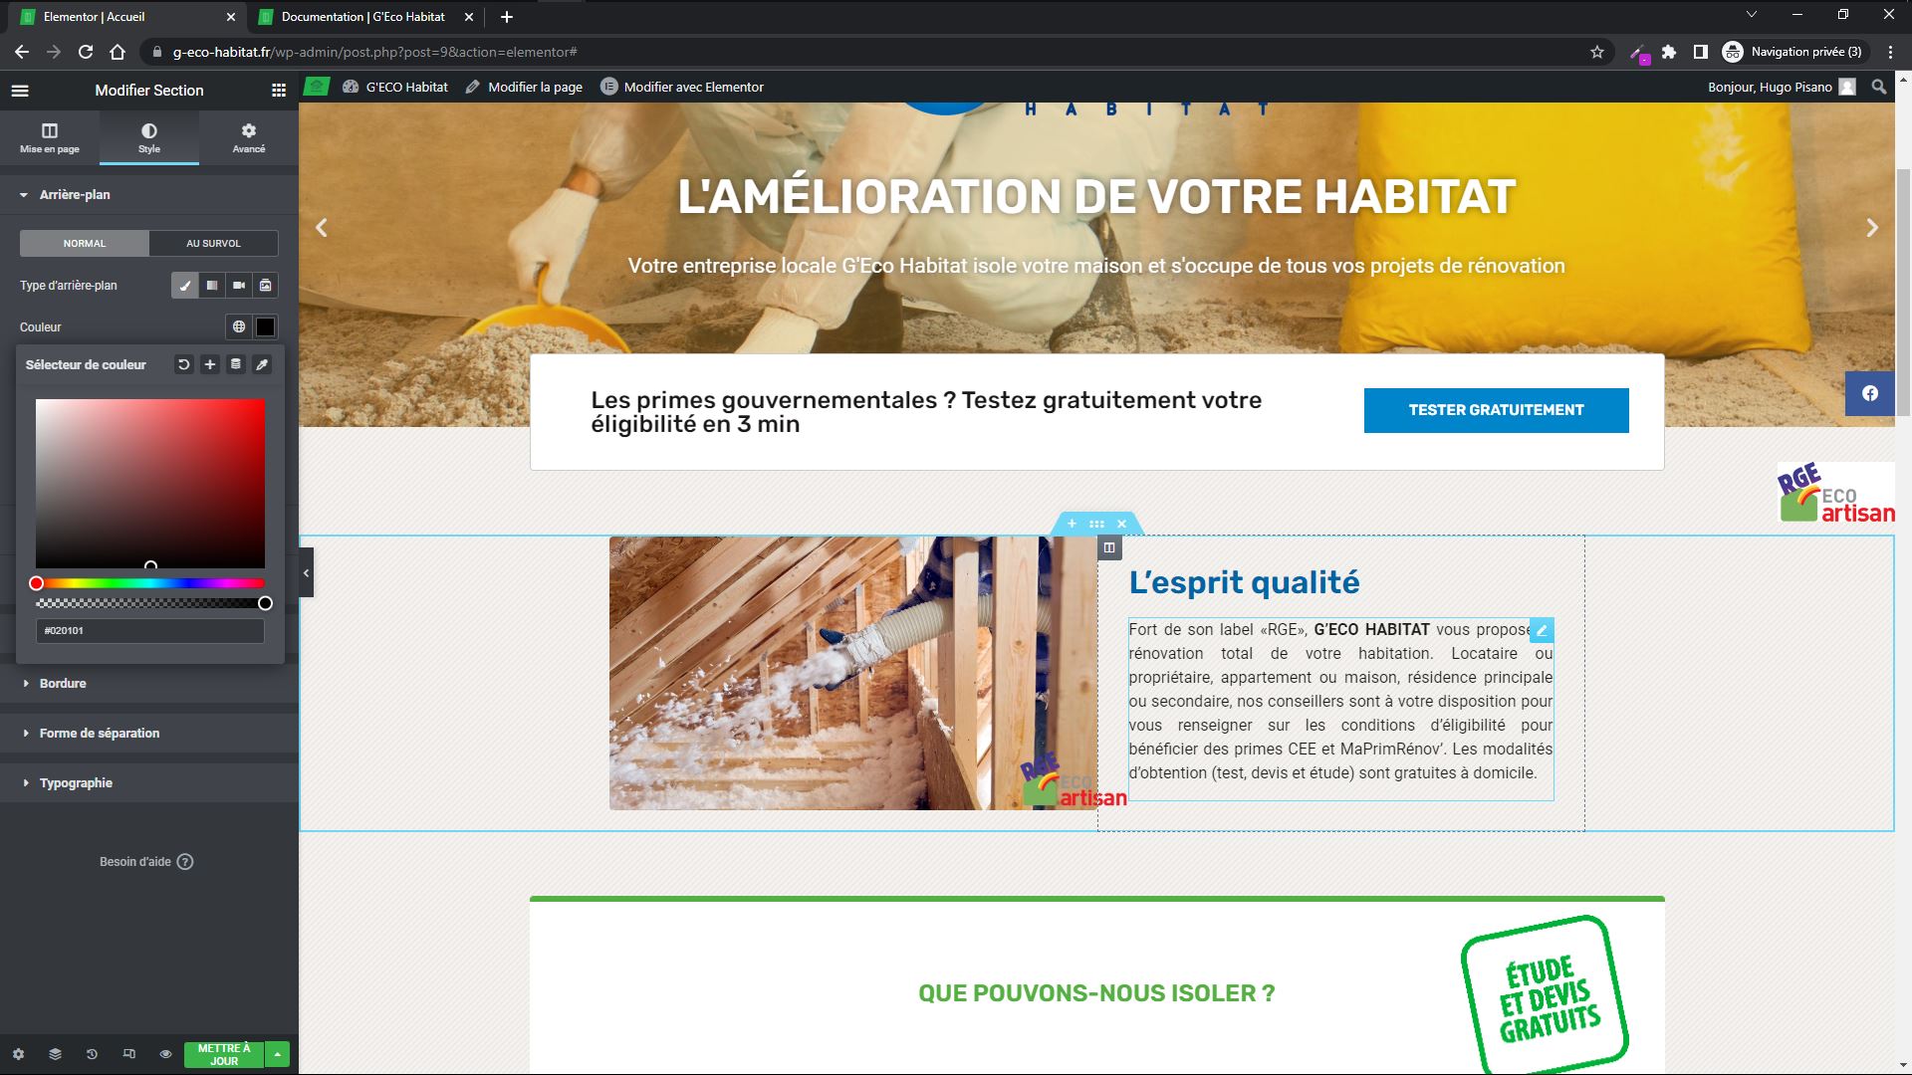This screenshot has height=1075, width=1912.
Task: Select the slideshow background type icon
Action: (266, 286)
